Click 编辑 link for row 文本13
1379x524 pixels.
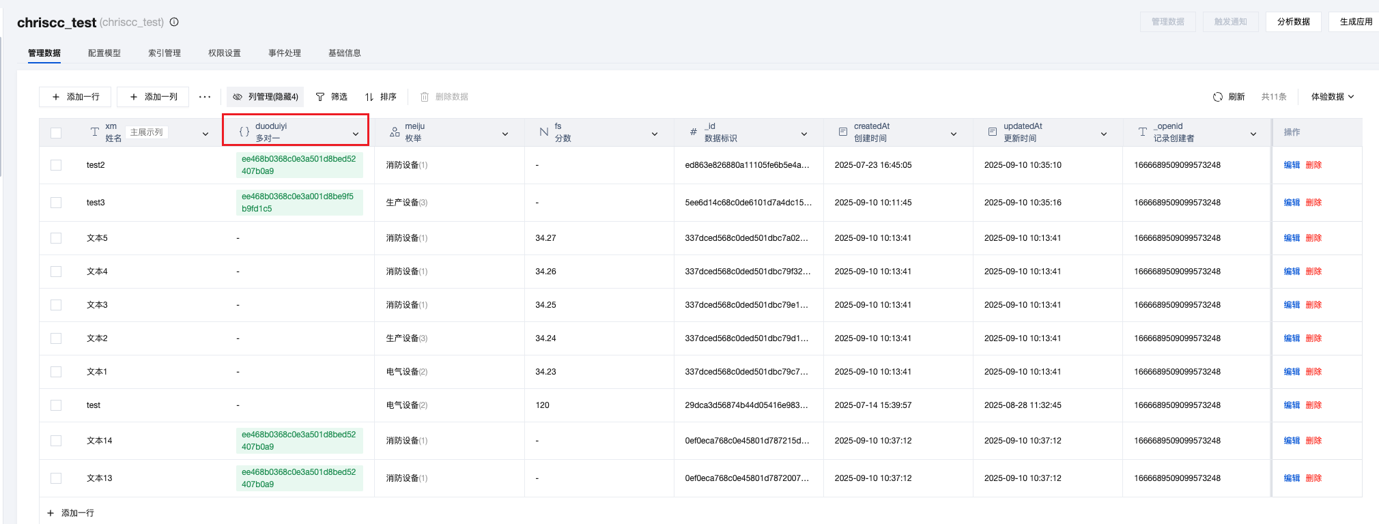[x=1292, y=478]
